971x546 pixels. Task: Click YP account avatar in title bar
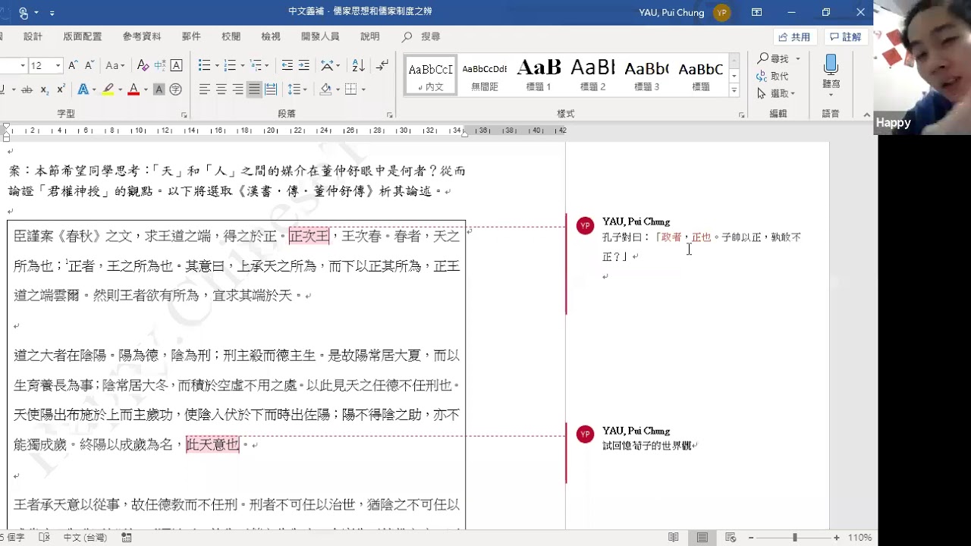721,12
